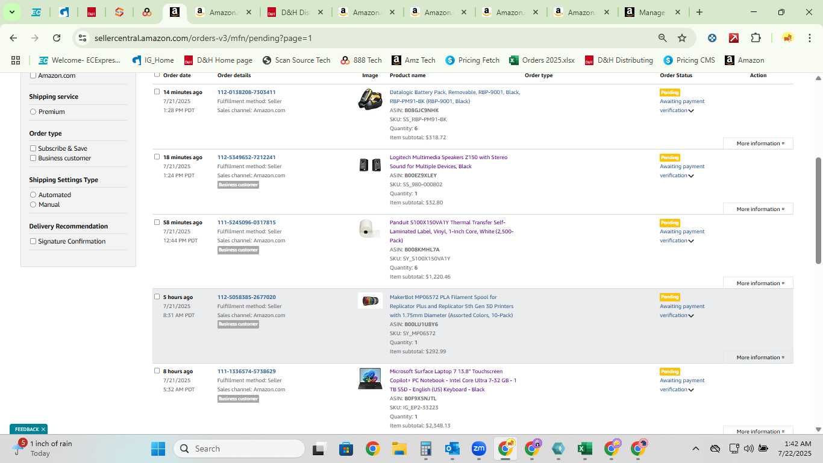Open More information for Panduit order
The width and height of the screenshot is (823, 463).
[x=758, y=283]
